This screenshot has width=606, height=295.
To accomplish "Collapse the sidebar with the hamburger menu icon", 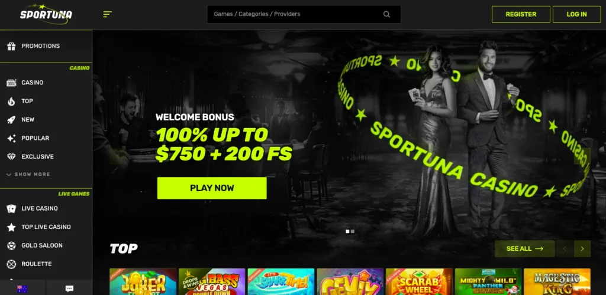I will 108,14.
